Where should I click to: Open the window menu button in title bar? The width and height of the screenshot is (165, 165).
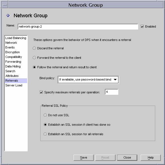[5, 5]
